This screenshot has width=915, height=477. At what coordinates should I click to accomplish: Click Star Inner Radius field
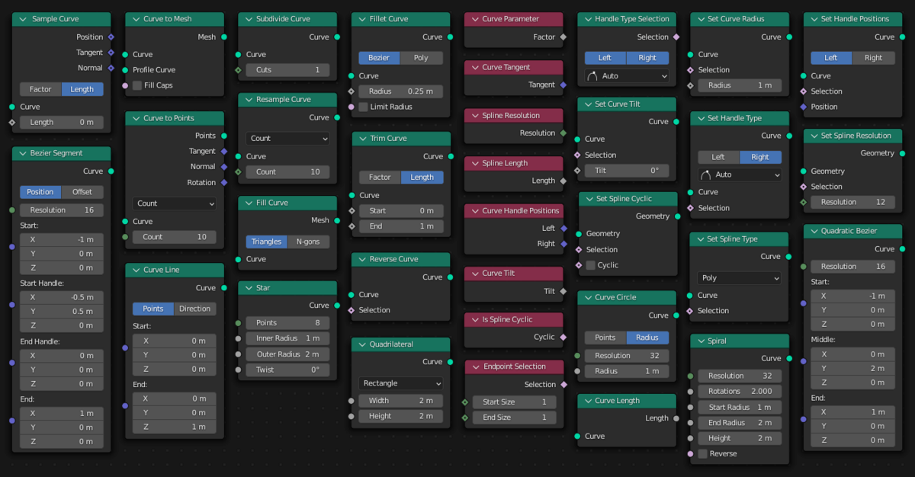coord(287,338)
